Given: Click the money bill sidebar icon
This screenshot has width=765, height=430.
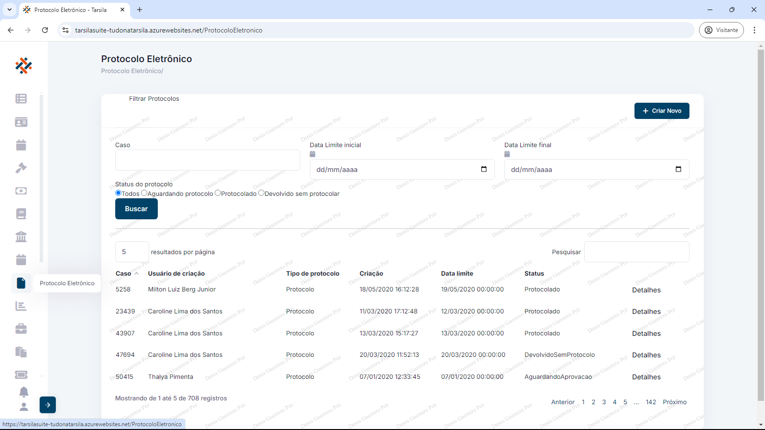Looking at the screenshot, I should click(x=21, y=191).
